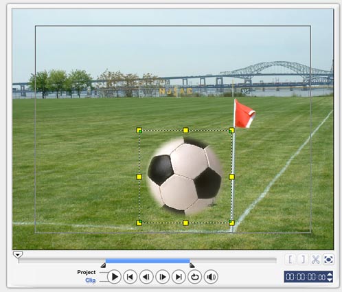Select the soccer ball overlay image
This screenshot has width=342, height=292.
pyautogui.click(x=185, y=177)
